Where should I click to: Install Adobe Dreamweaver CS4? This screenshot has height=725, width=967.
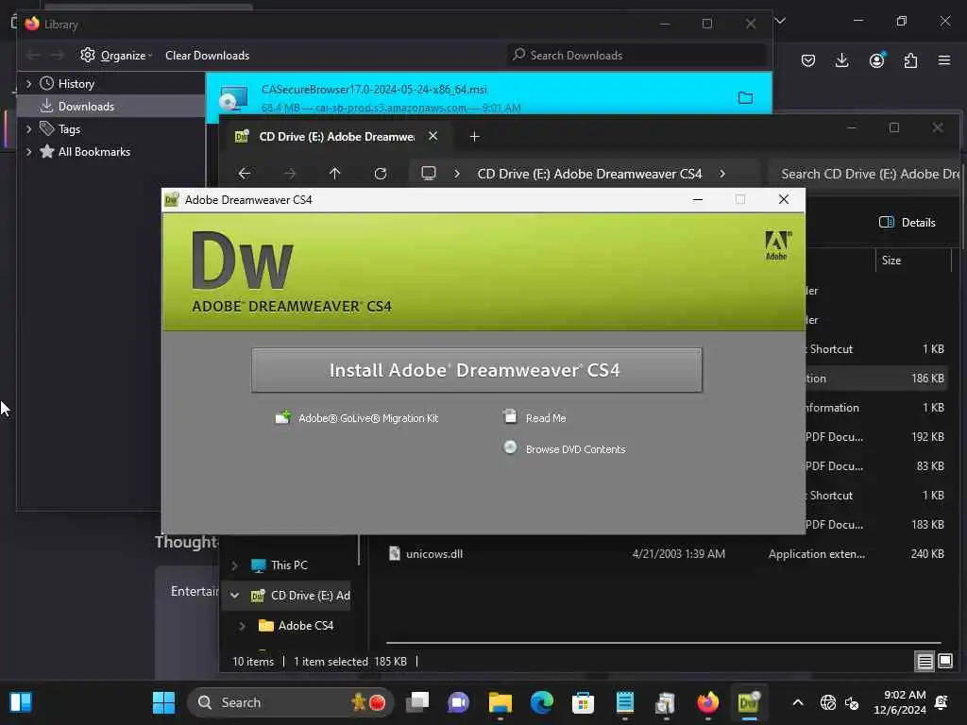476,370
